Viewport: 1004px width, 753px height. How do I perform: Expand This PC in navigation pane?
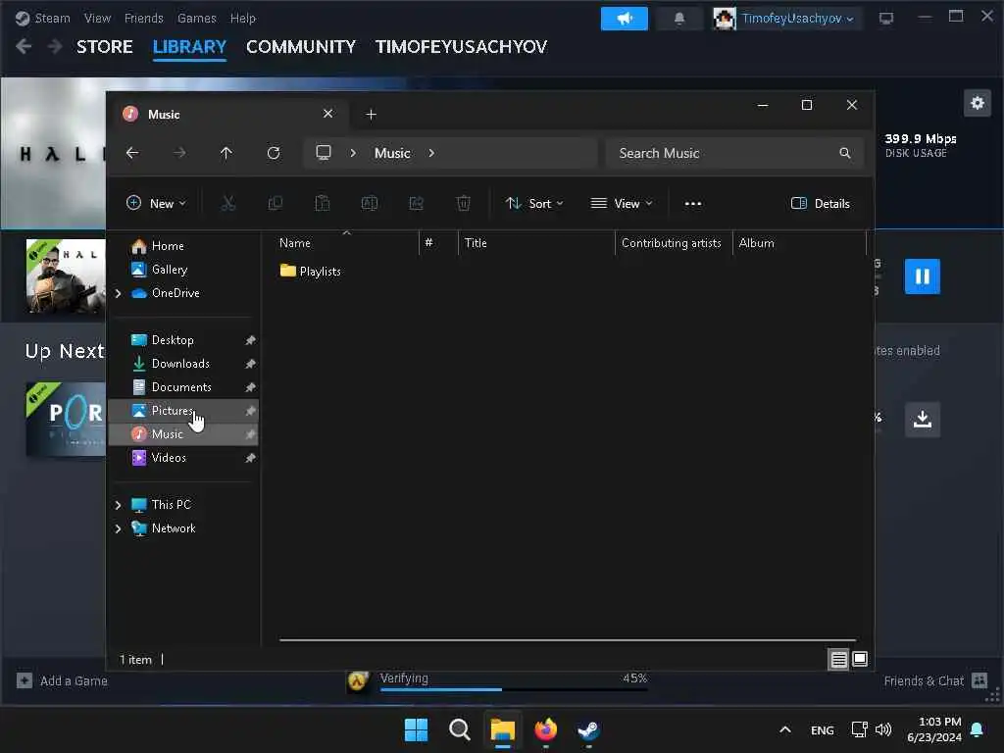click(x=119, y=505)
